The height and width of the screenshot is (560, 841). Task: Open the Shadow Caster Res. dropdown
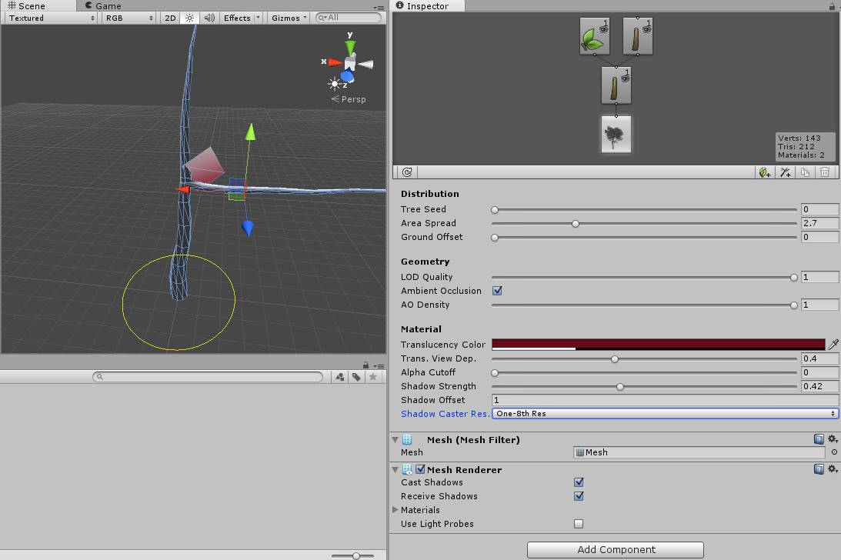(665, 414)
